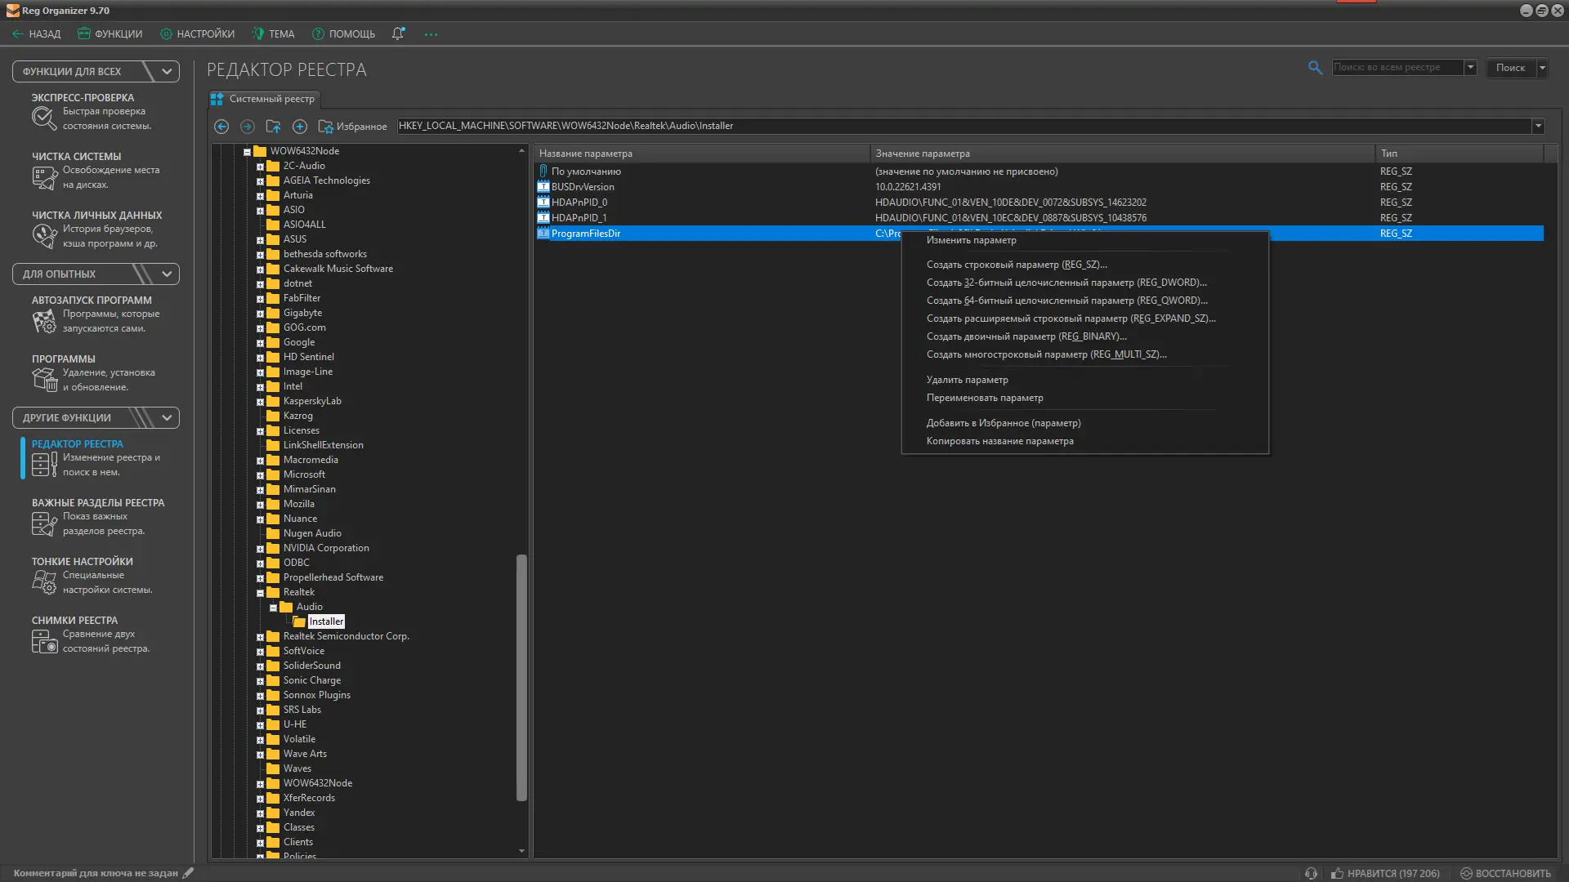Open the registry path address dropdown
This screenshot has height=882, width=1569.
[1538, 126]
